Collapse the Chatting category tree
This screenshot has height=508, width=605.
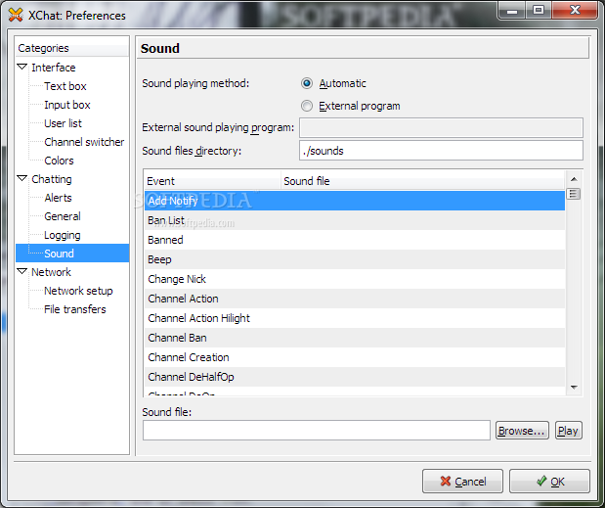[22, 178]
